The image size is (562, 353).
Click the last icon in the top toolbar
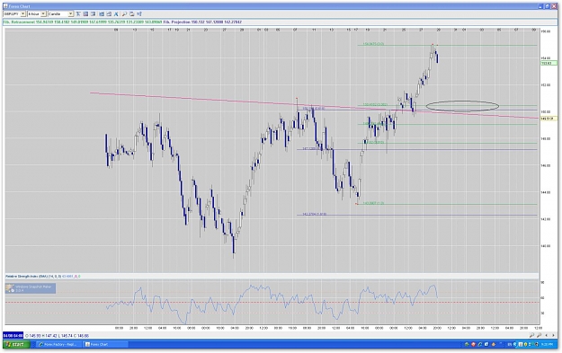[x=139, y=13]
